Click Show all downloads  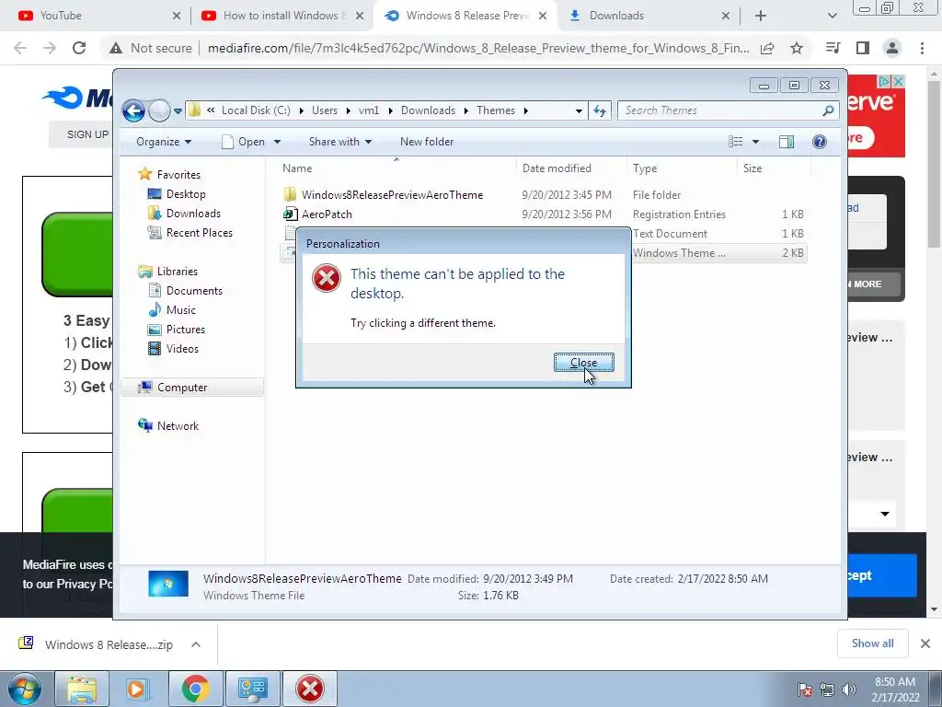(872, 643)
